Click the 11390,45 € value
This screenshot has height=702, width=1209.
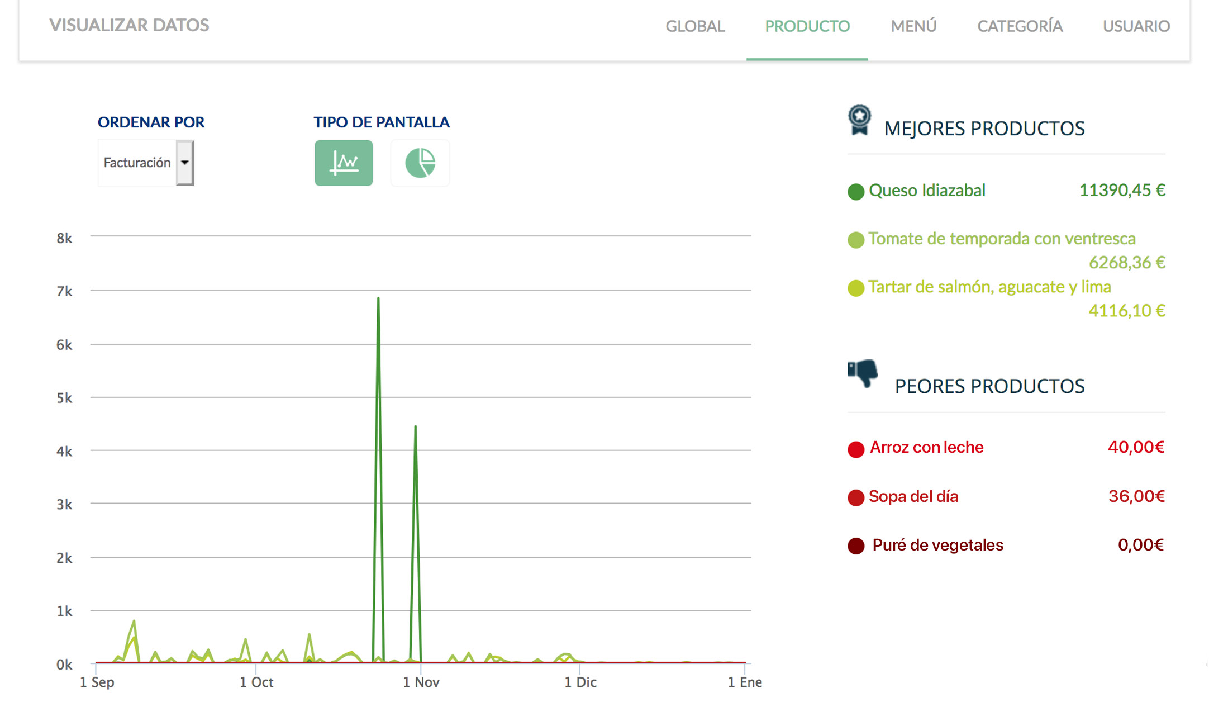click(x=1122, y=191)
